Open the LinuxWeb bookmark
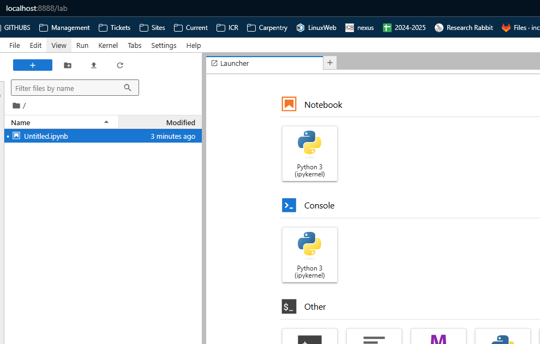The image size is (540, 344). coord(316,28)
